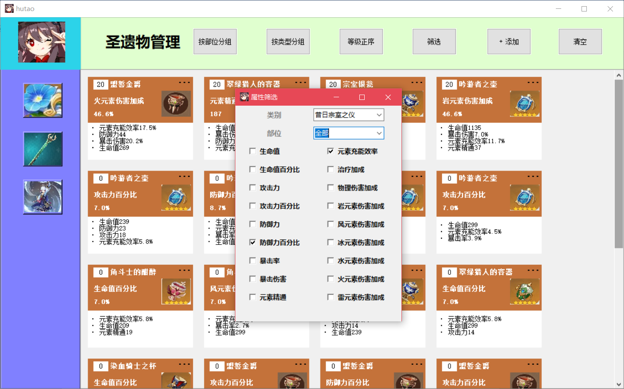Click the 属性筛选 dialog title text
Image resolution: width=624 pixels, height=389 pixels.
tap(264, 97)
